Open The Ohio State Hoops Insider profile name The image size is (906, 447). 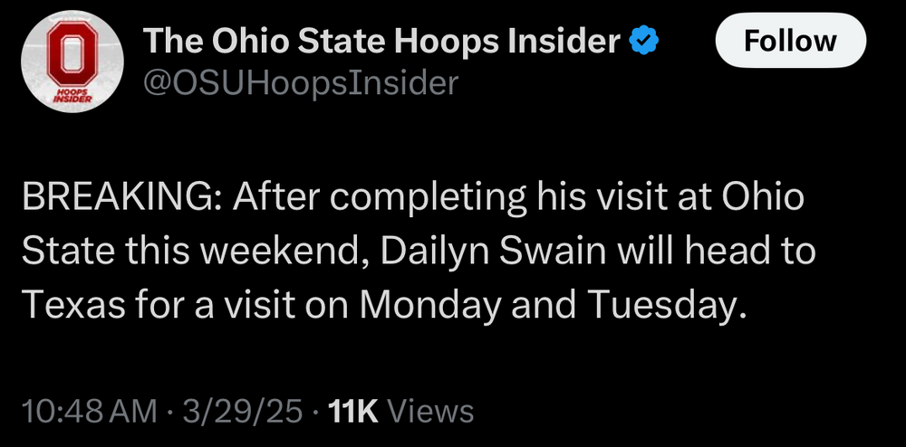pos(381,41)
